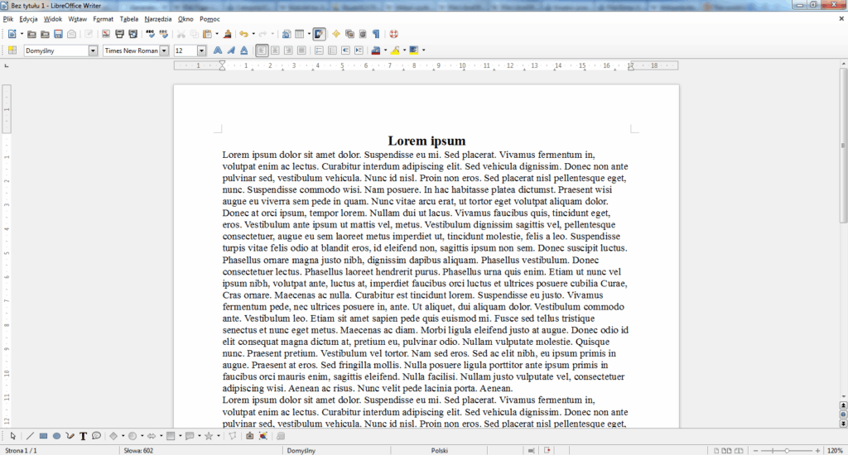The height and width of the screenshot is (455, 848).
Task: Select the Callouts speech bubble tool
Action: (96, 436)
